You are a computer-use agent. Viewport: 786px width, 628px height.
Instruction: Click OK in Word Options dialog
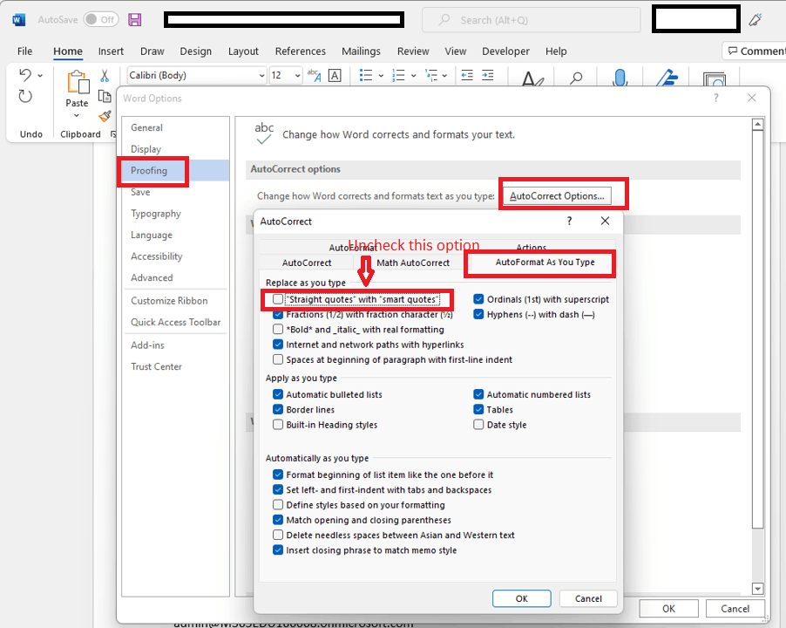coord(668,609)
